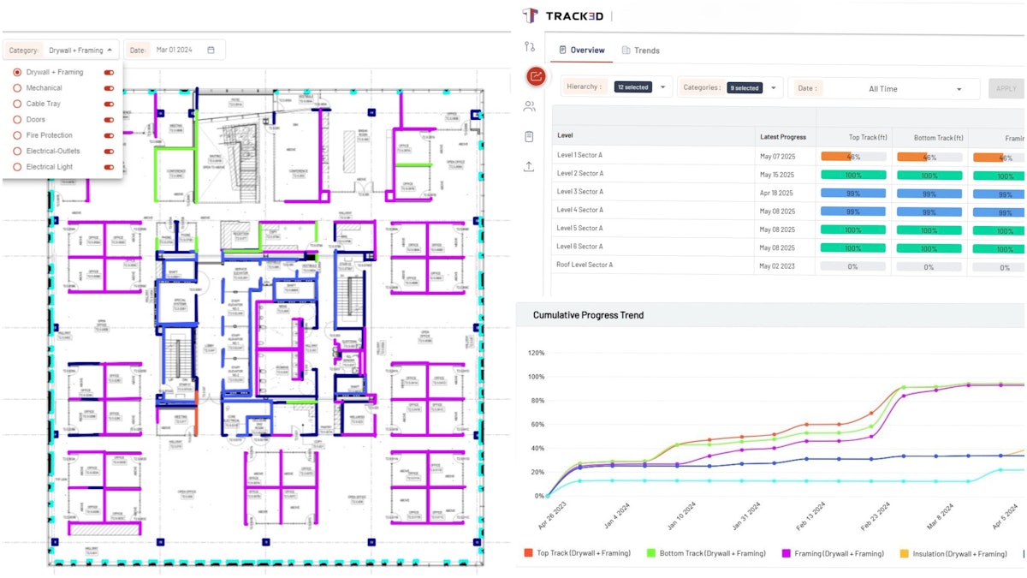Turn off the Fire Protection toggle

tap(110, 135)
